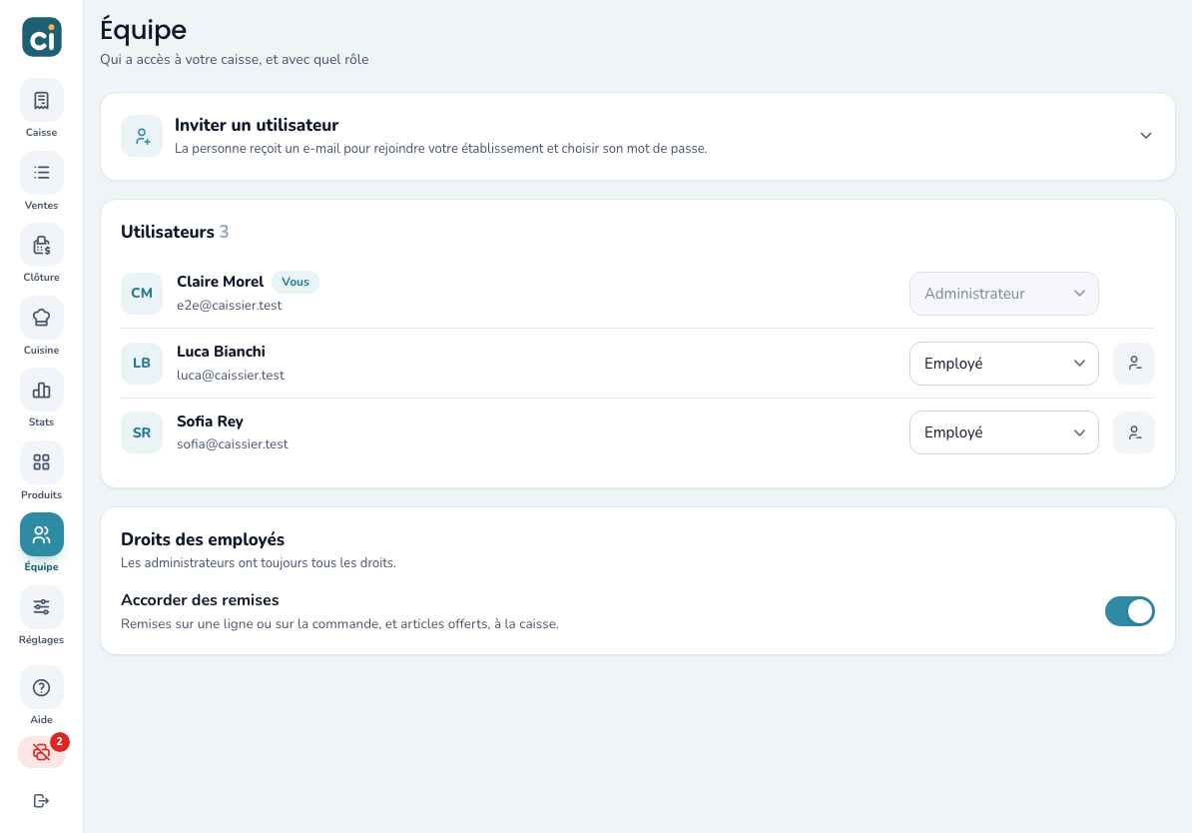Viewport: 1192px width, 833px height.
Task: Remove user Luca Bianchi
Action: pos(1134,364)
